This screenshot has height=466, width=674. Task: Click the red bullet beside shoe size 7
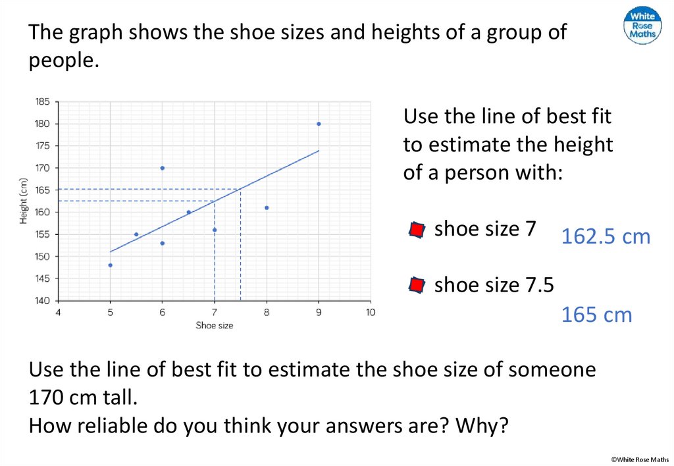[x=416, y=230]
